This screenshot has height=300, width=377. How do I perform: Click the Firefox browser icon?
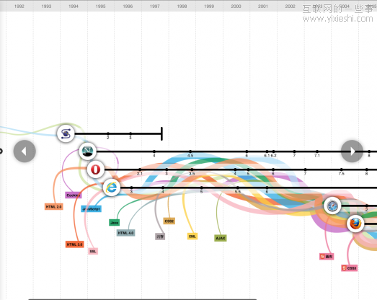[x=355, y=224]
